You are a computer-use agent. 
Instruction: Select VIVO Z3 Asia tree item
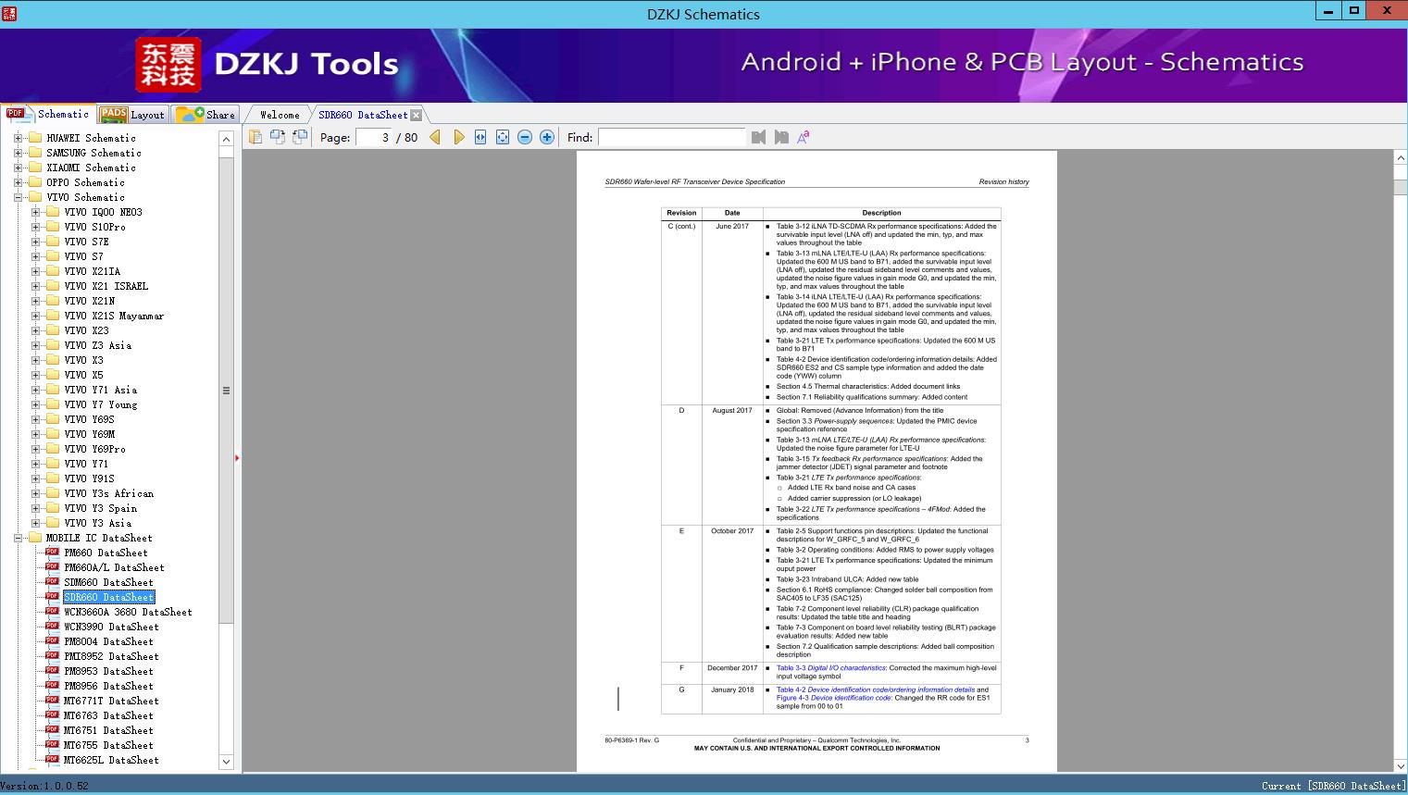click(97, 345)
